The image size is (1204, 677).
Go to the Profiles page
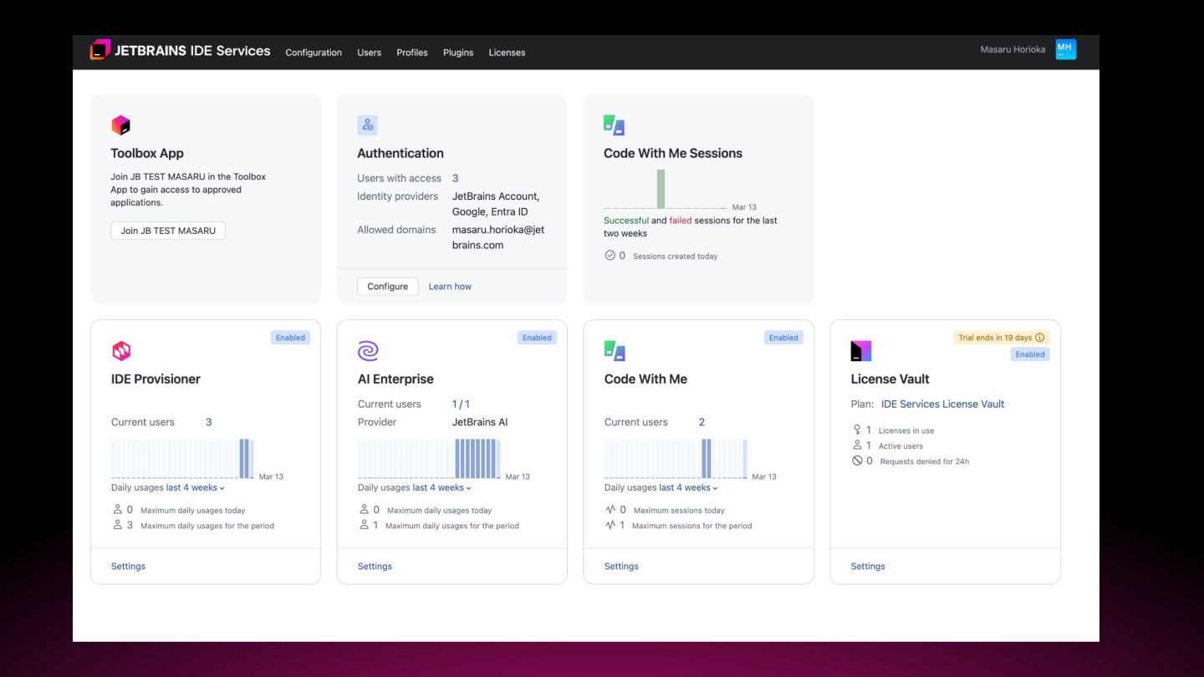point(412,53)
